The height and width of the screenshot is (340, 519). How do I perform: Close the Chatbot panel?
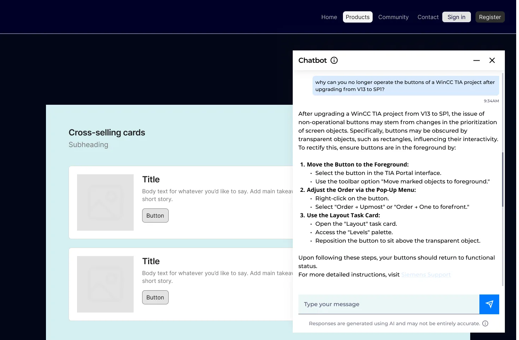(492, 60)
